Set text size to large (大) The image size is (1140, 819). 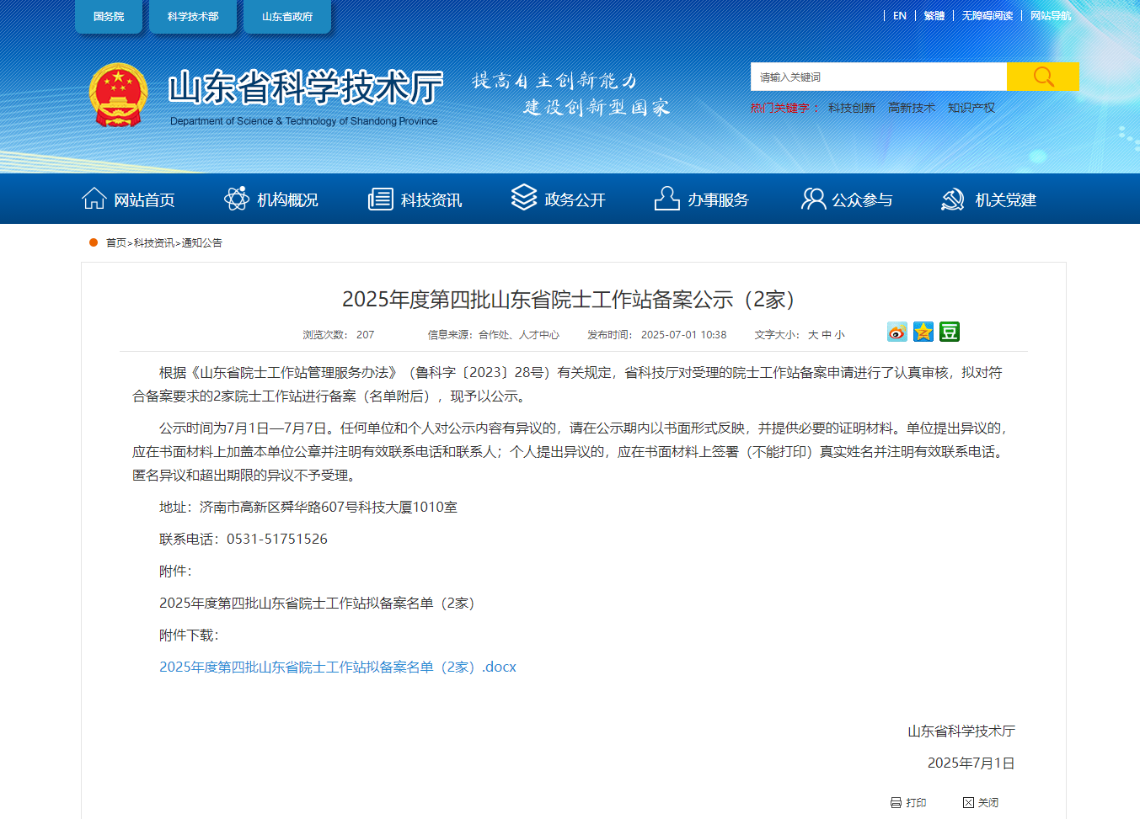(x=813, y=335)
